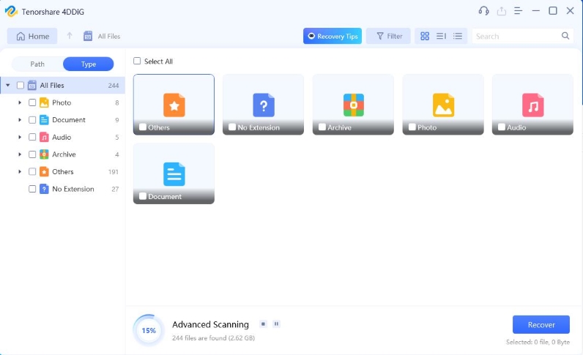Click the Recover button
Image resolution: width=583 pixels, height=355 pixels.
[541, 324]
